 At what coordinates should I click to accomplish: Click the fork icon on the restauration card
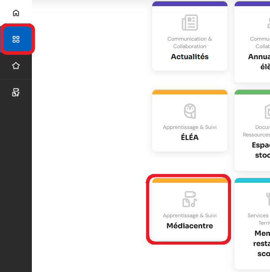coord(267,198)
